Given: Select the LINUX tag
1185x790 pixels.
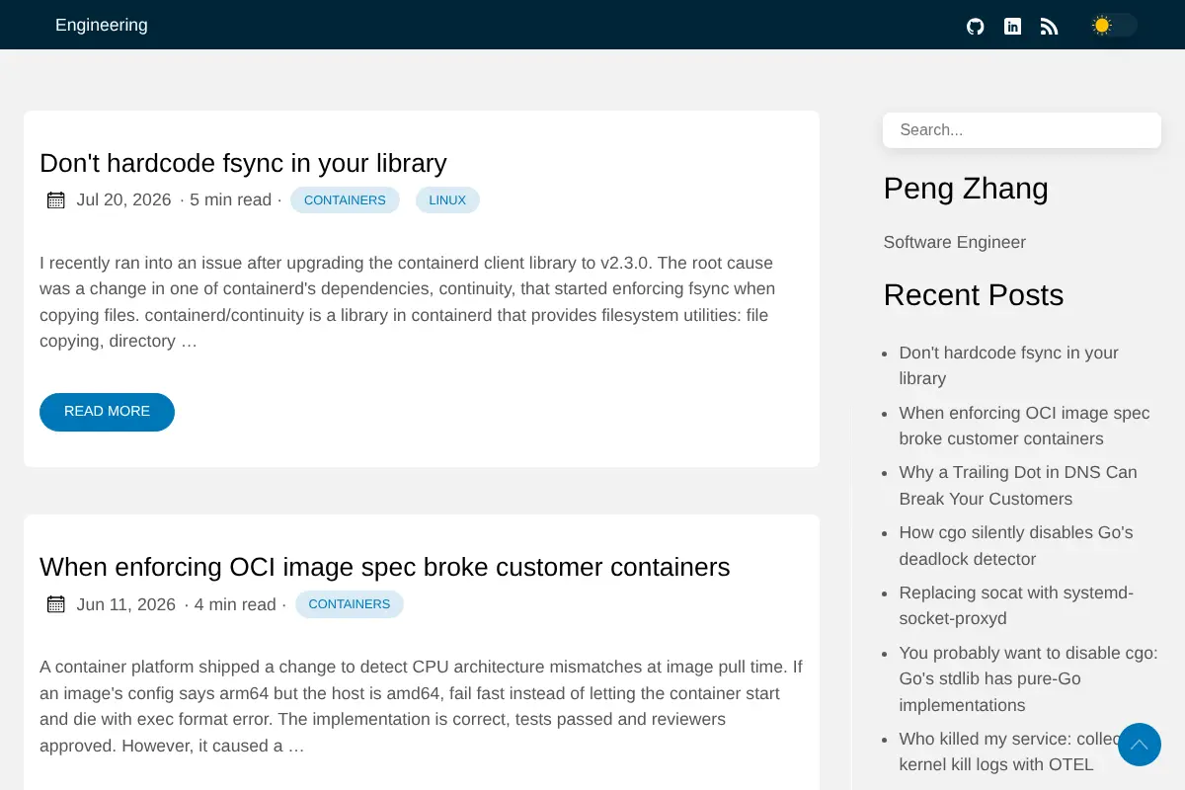Looking at the screenshot, I should click(x=447, y=200).
